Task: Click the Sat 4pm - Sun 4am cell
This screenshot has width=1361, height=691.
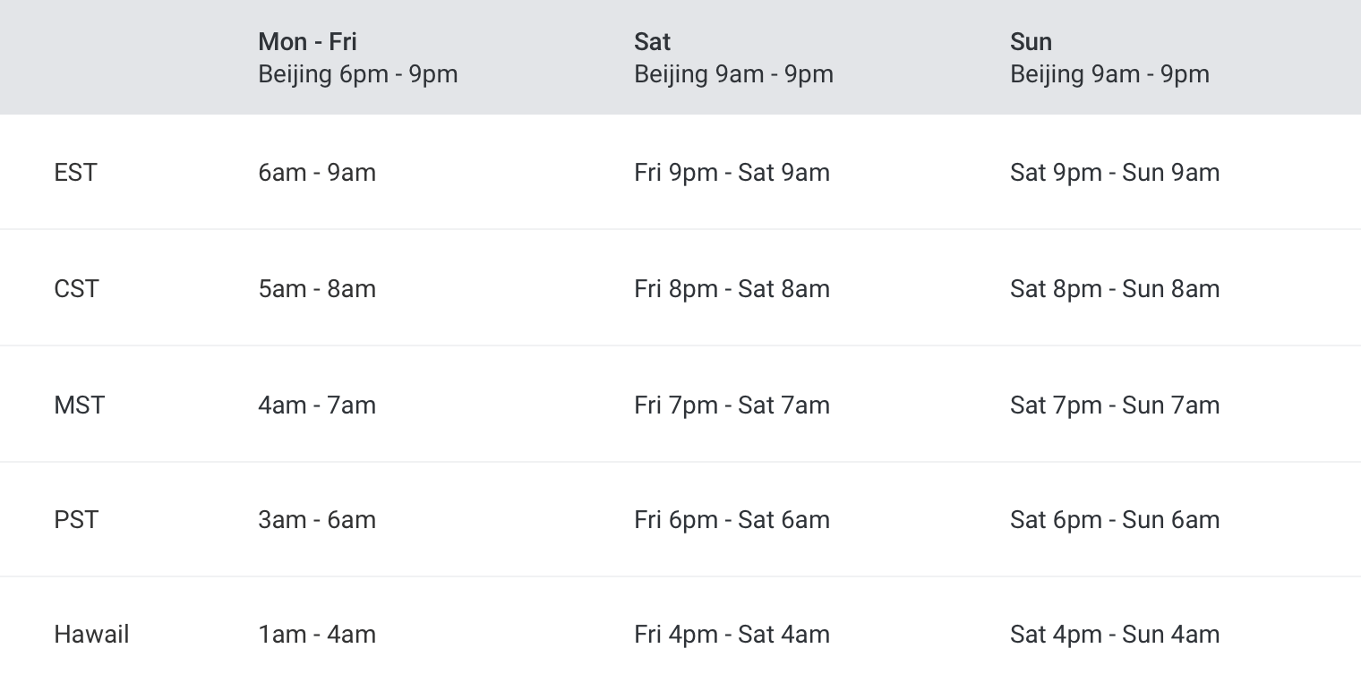Action: pos(1115,634)
